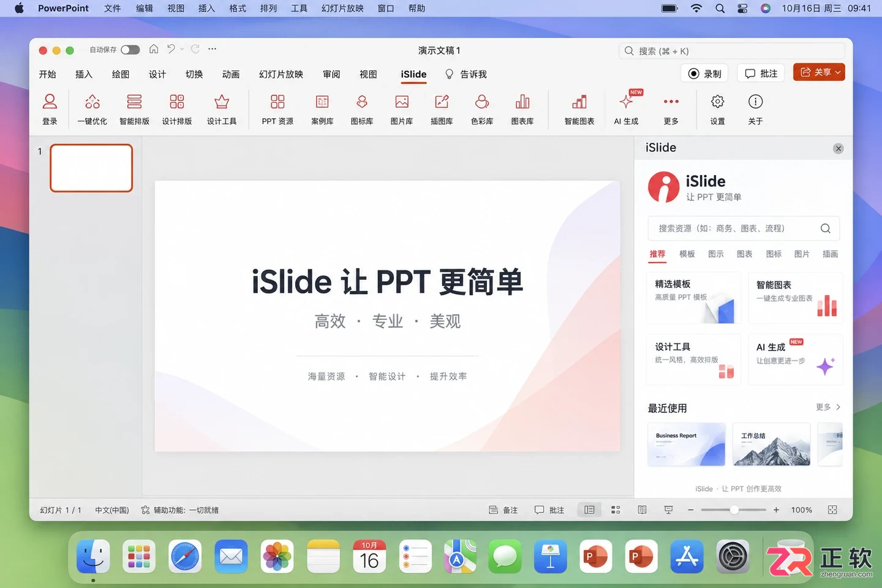Open the 图标库 icon library
Screen dimensions: 882x588
362,108
